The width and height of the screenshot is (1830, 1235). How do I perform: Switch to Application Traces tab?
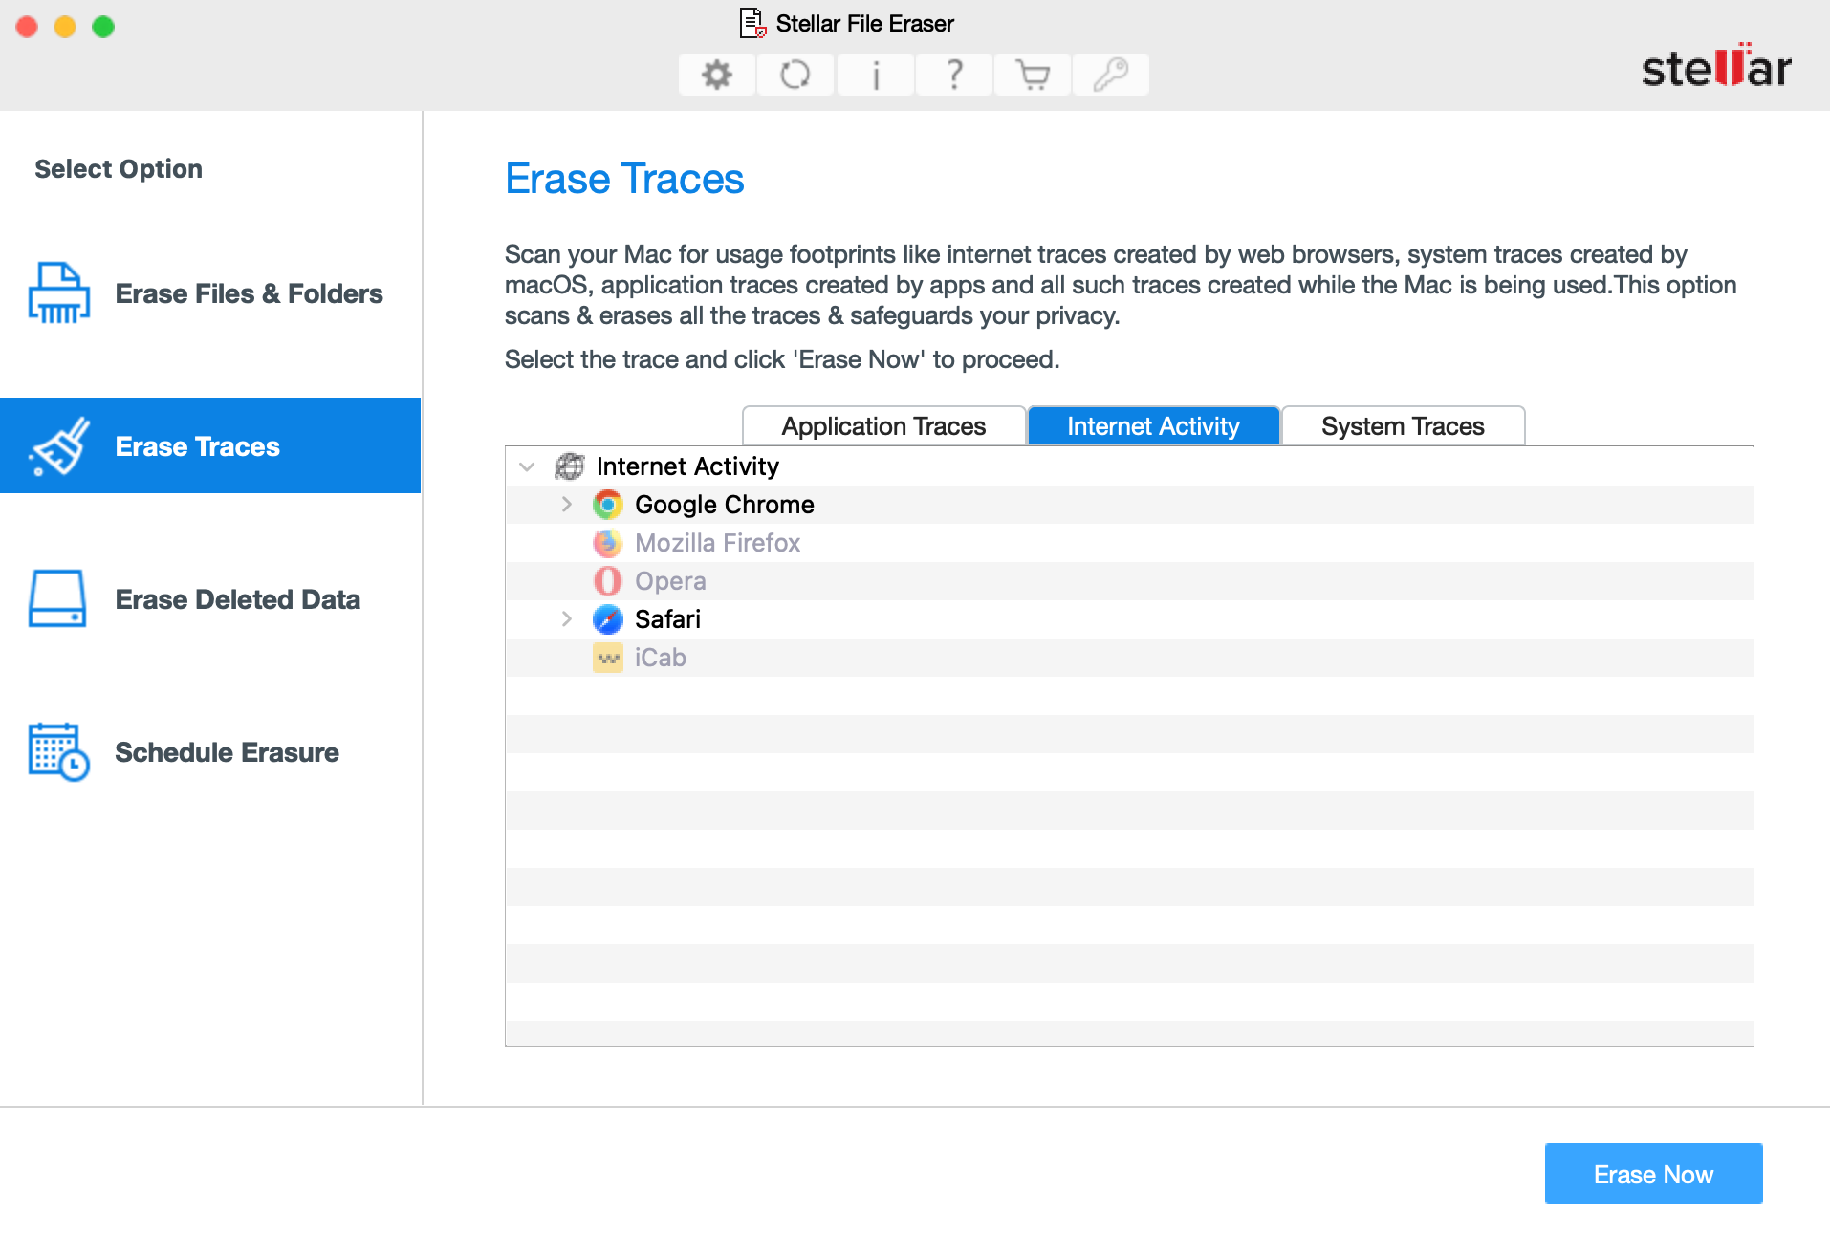click(x=884, y=426)
